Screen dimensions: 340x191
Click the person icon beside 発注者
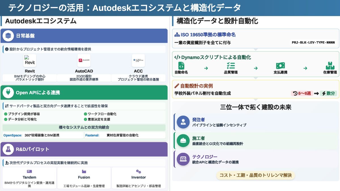click(183, 122)
